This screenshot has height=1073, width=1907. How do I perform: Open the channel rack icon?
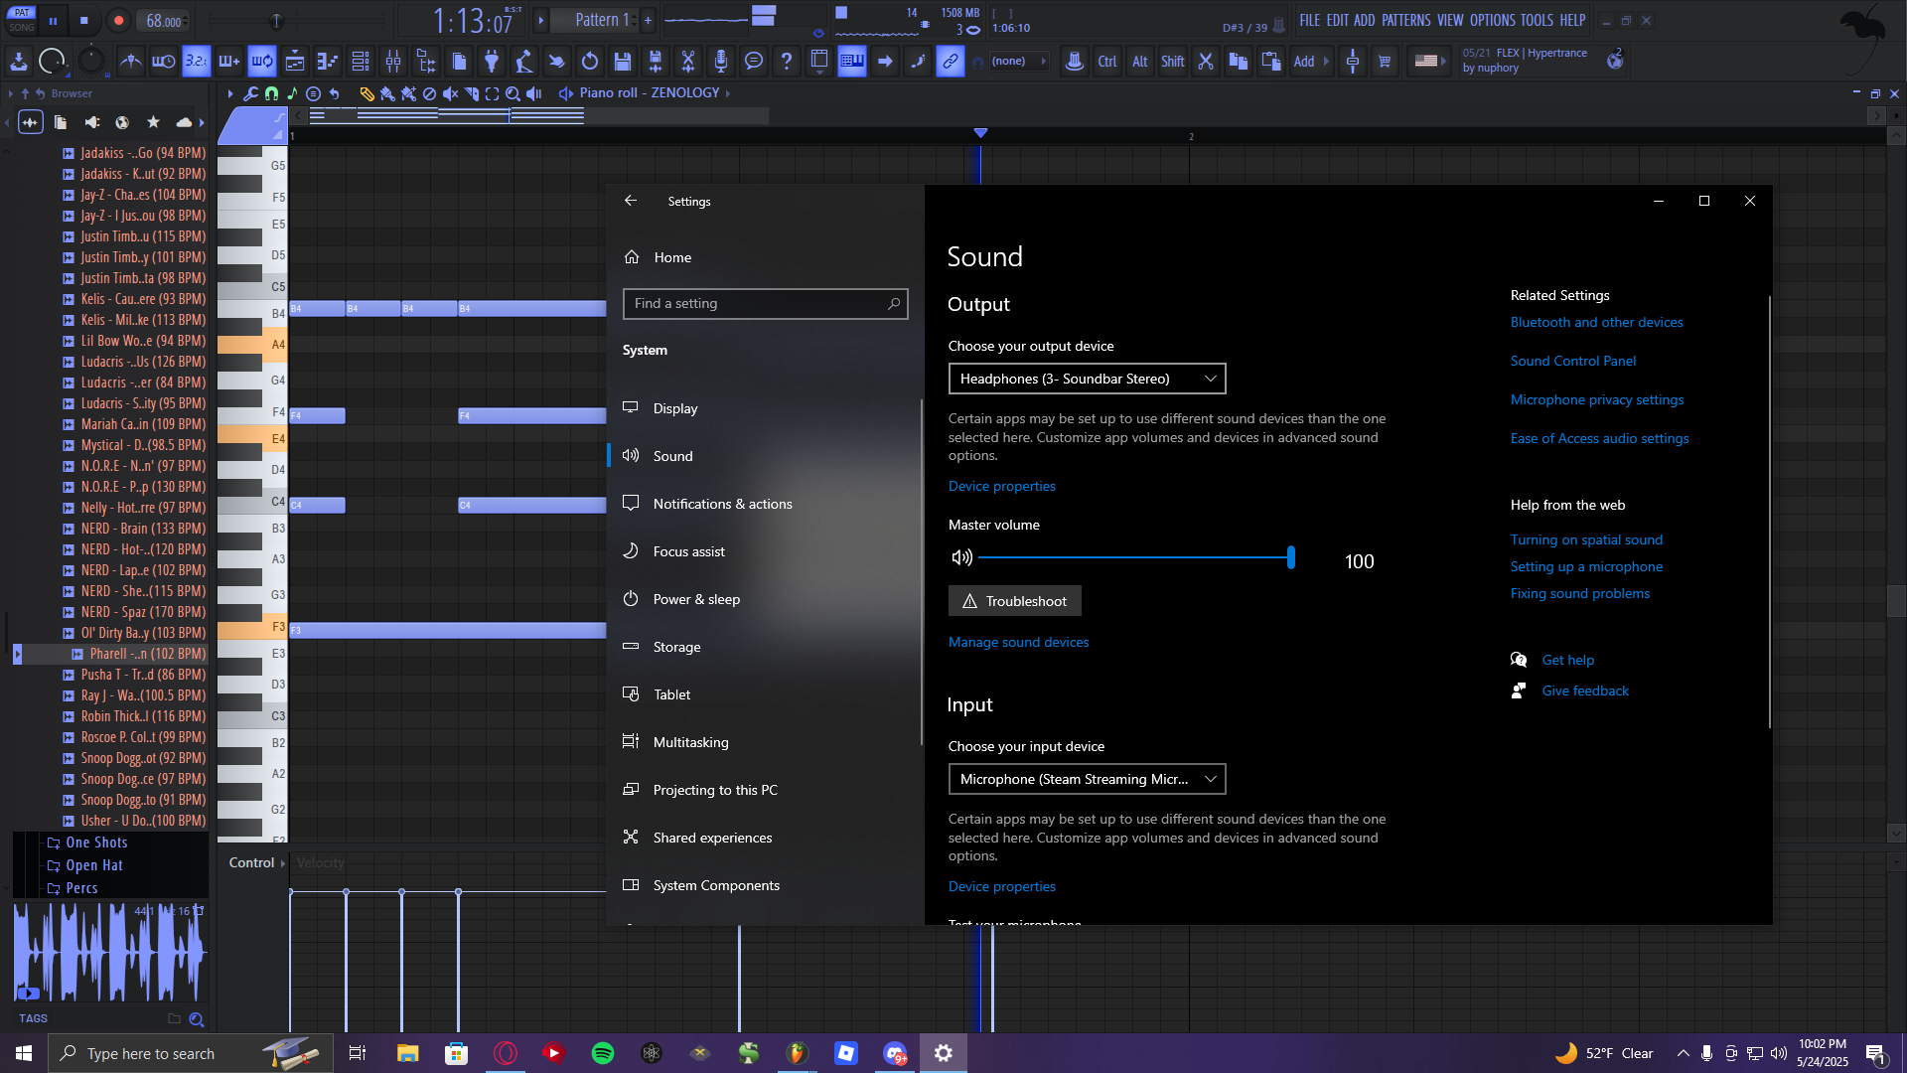click(361, 62)
